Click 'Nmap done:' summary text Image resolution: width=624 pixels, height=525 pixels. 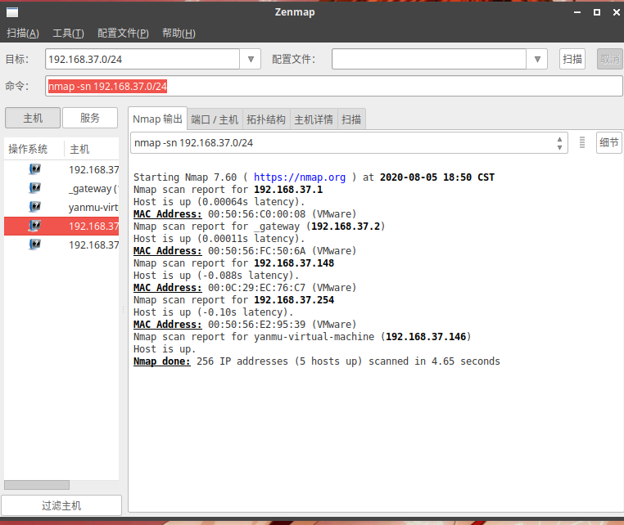click(161, 361)
